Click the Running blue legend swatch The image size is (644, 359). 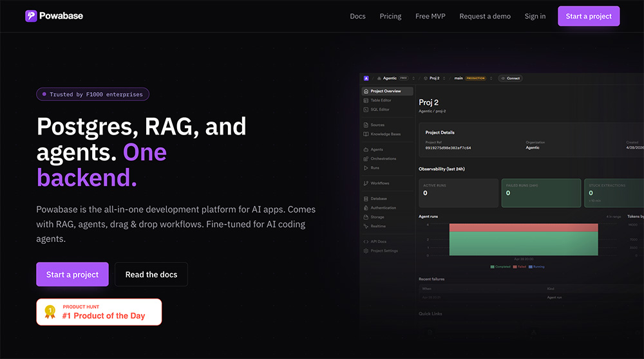[531, 267]
